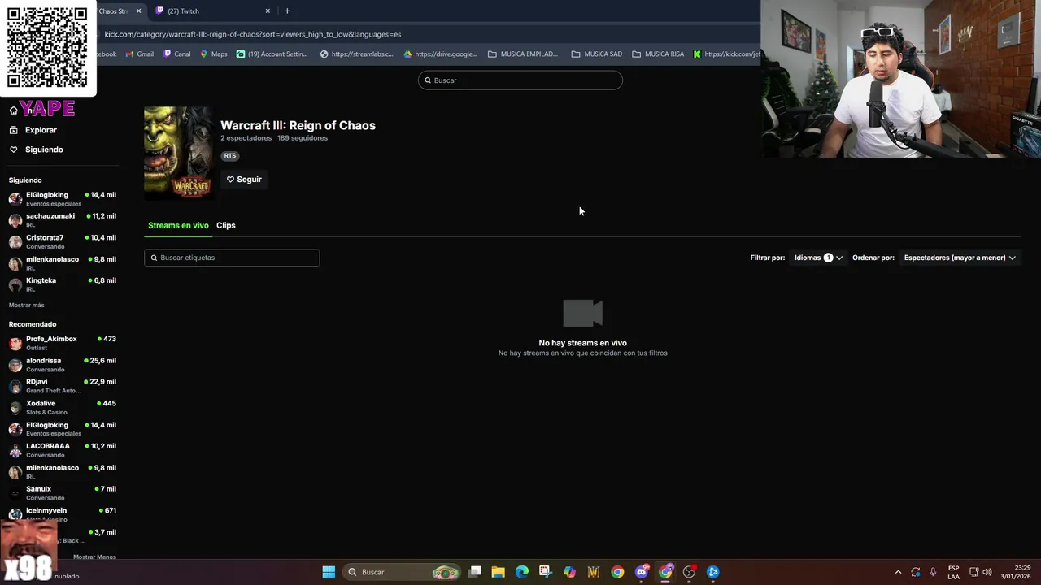This screenshot has height=585, width=1041.
Task: Open the Ordenar por Espectadores dropdown
Action: pos(960,258)
